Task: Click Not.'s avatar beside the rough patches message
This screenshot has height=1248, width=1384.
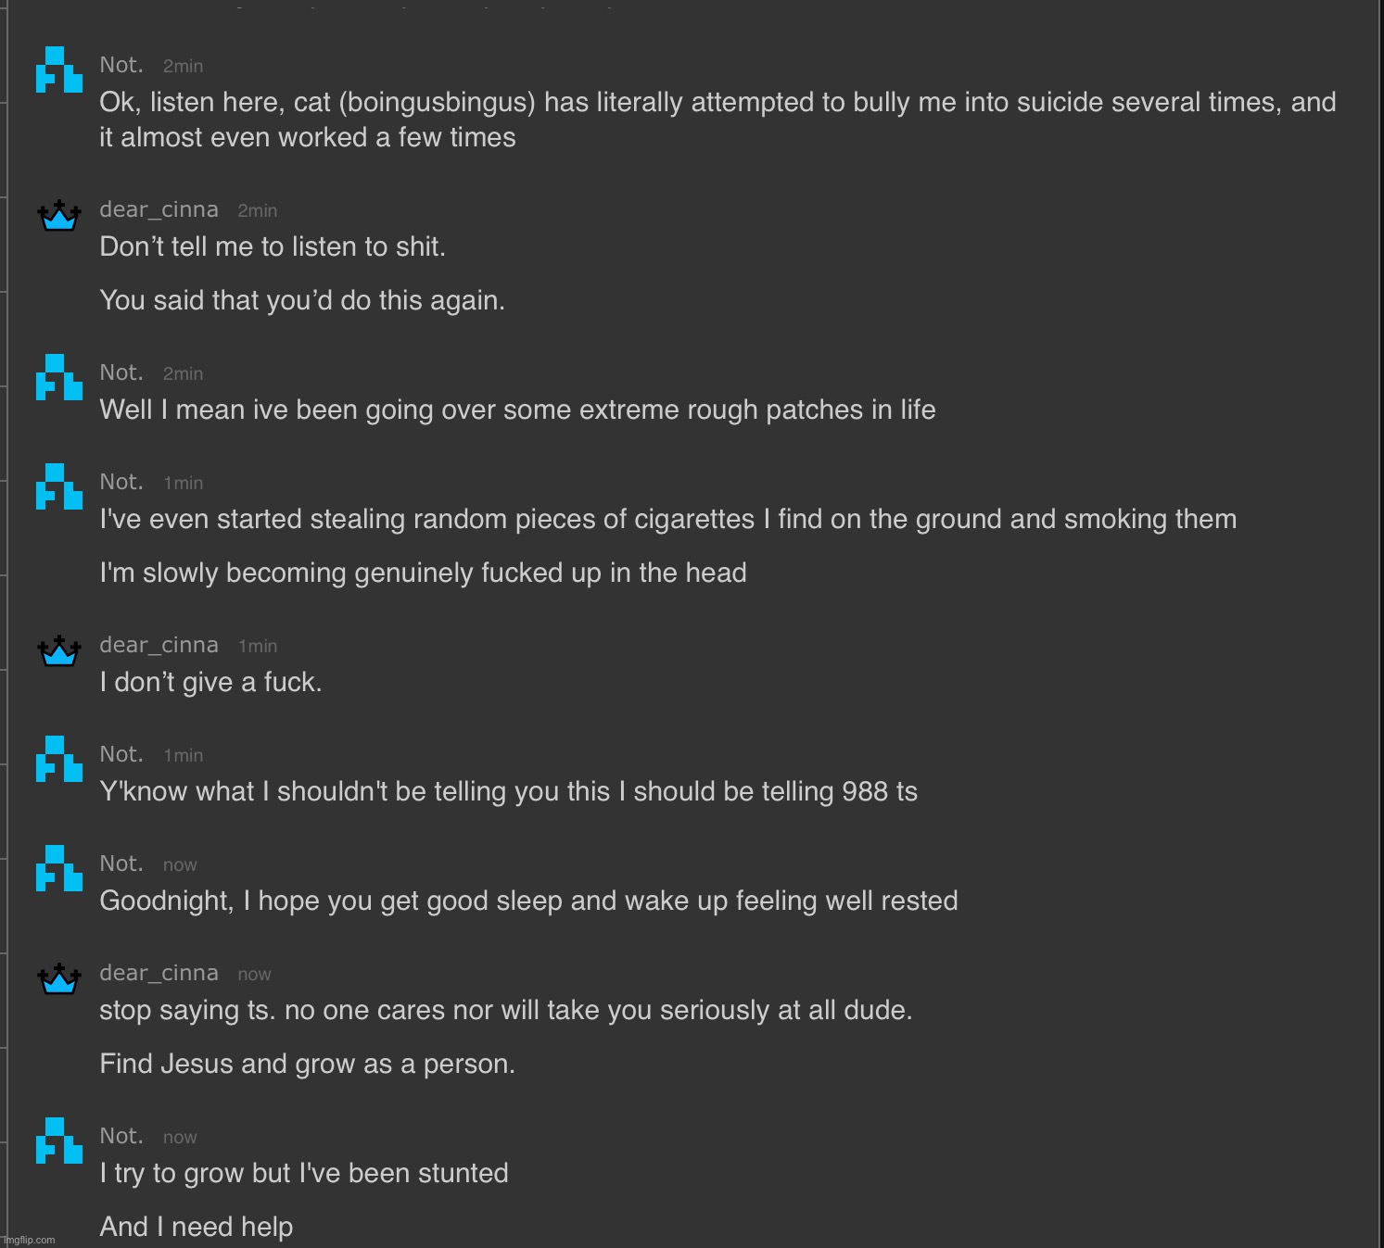Action: pyautogui.click(x=59, y=377)
